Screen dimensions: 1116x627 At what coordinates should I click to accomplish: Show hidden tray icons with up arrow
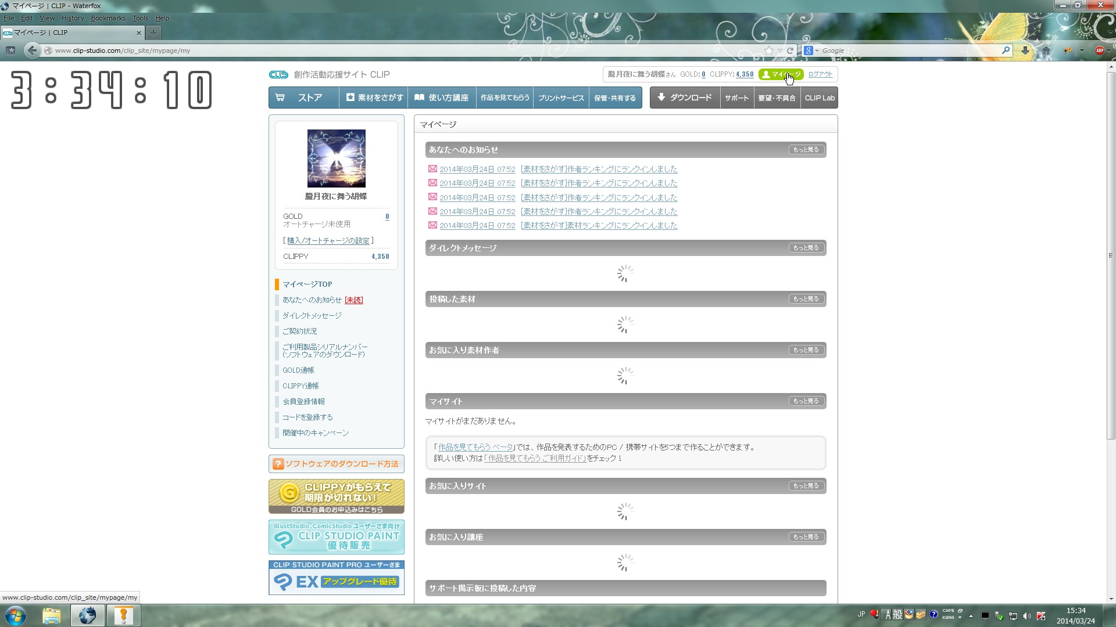click(x=971, y=616)
